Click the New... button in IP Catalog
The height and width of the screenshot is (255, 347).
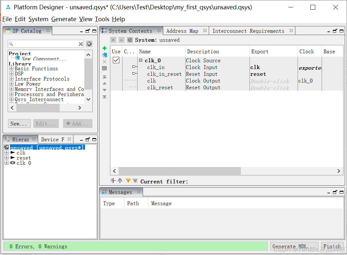coord(19,124)
